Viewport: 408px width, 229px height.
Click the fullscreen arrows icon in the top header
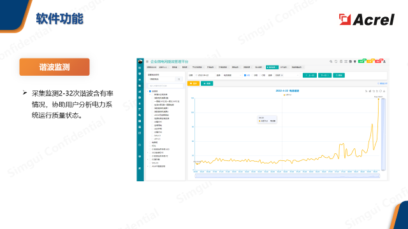pyautogui.click(x=346, y=62)
